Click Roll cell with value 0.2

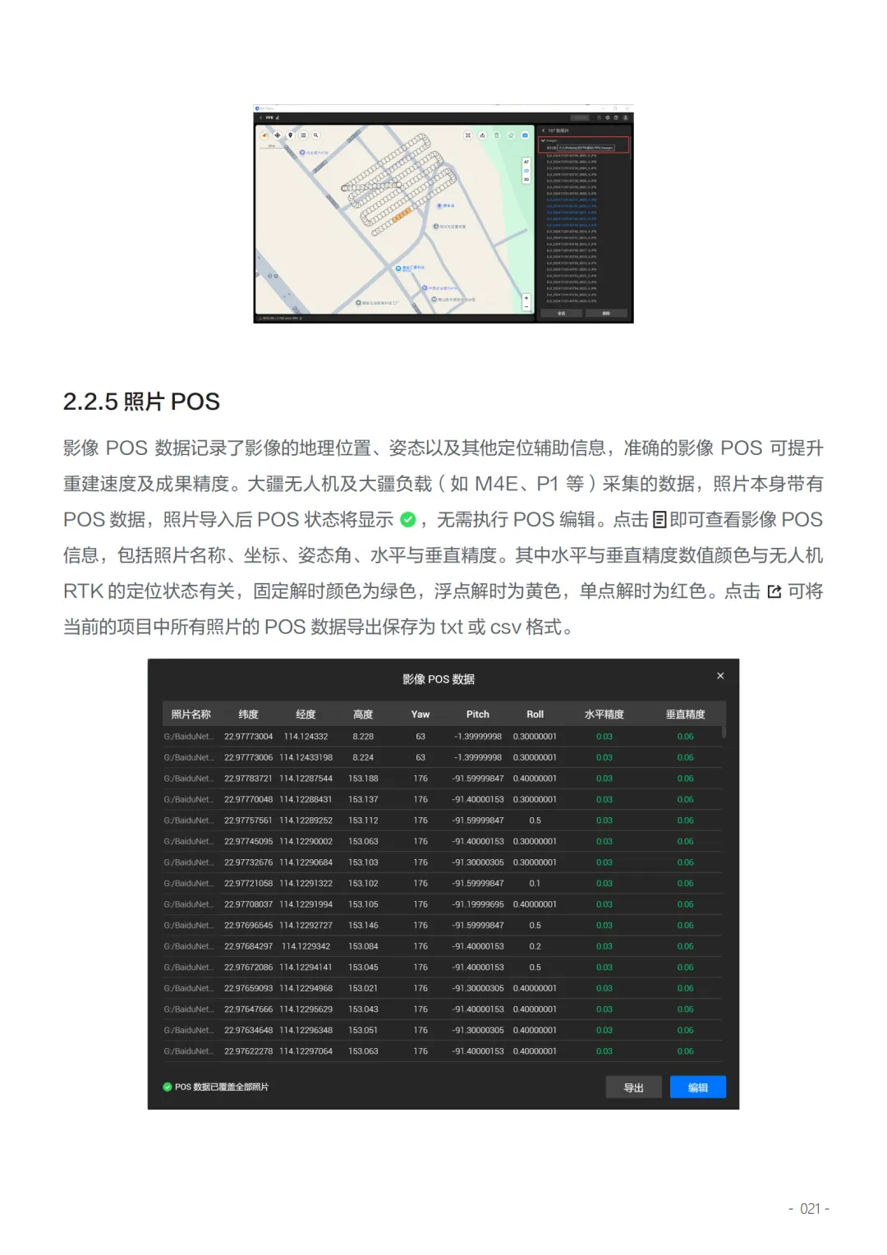coord(535,946)
